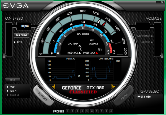166x115 pixels.
Task: Click the 1629 GPU clock value
Action: point(118,61)
